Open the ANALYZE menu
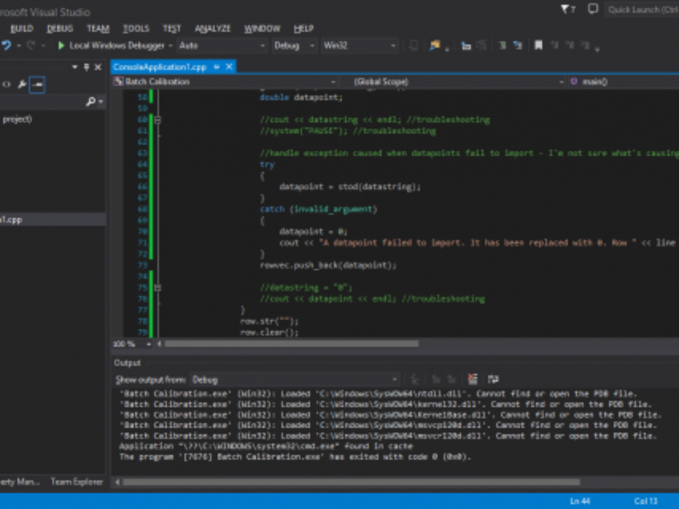Screen dimensions: 679x509 click(x=213, y=28)
